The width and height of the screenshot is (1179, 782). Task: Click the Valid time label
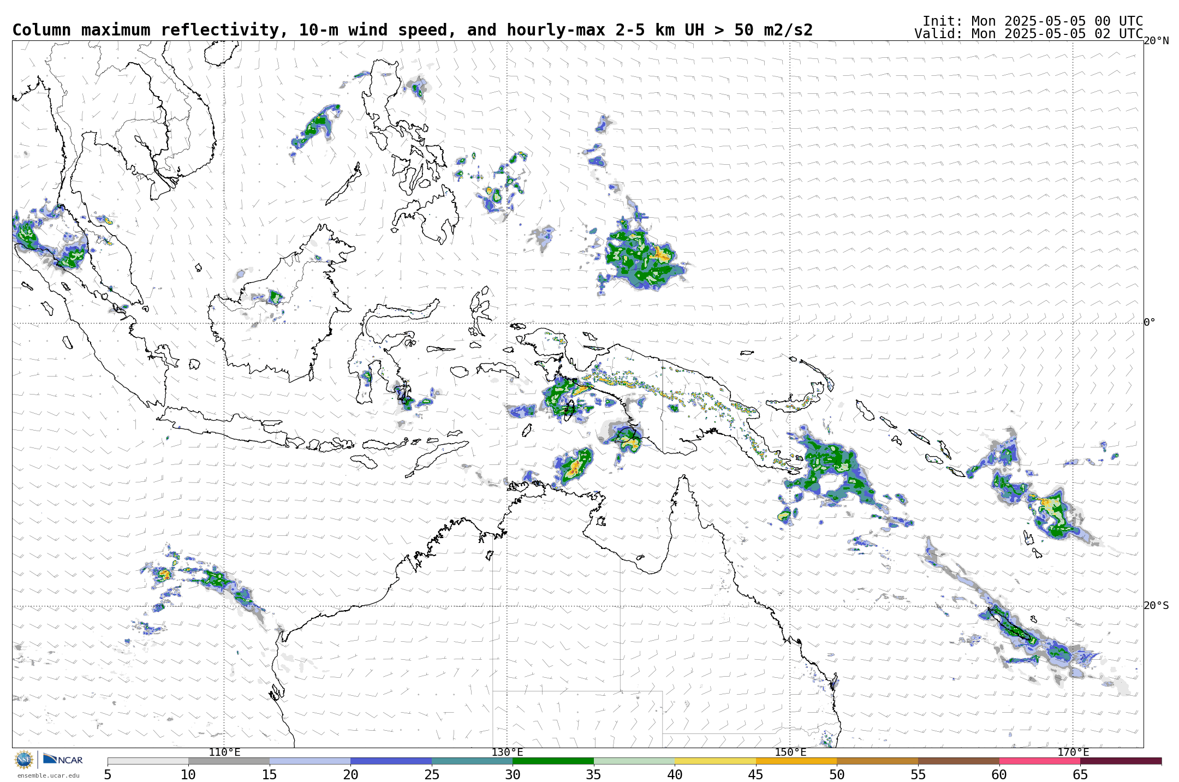1029,34
